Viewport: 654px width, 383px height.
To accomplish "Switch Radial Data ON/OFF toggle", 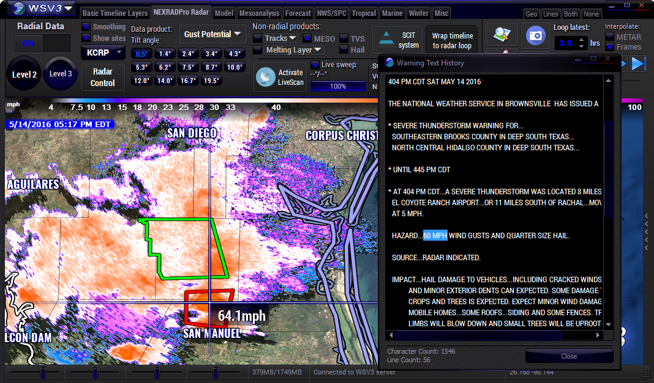I will tap(42, 43).
